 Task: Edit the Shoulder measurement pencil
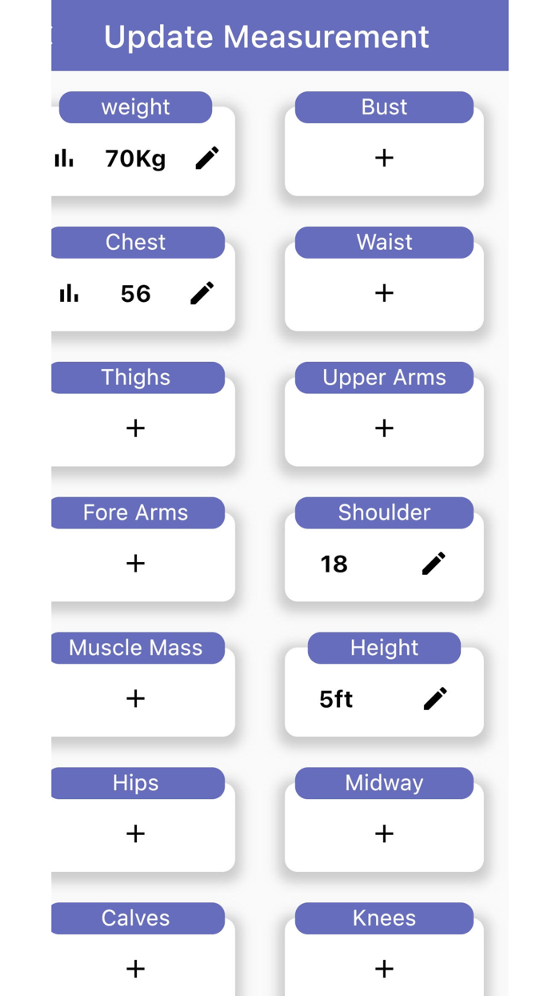coord(434,564)
